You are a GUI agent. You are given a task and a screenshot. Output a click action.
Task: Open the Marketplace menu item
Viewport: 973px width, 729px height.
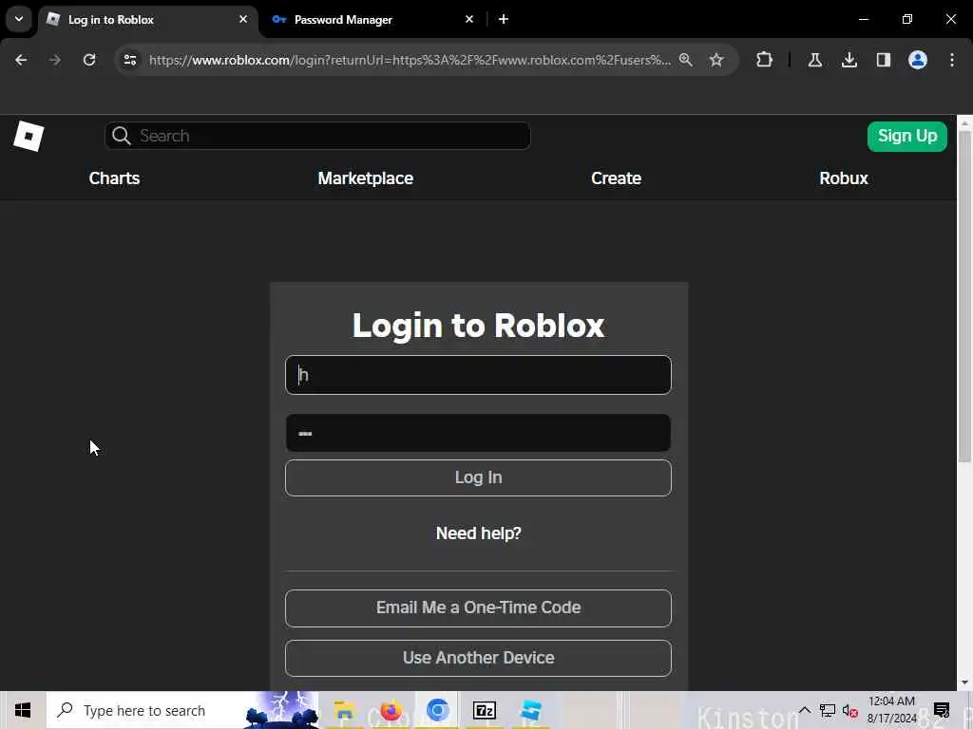[x=366, y=178]
